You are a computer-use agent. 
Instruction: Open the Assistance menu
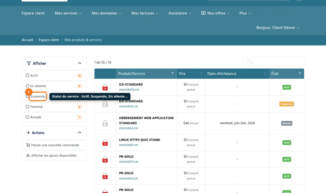180,13
